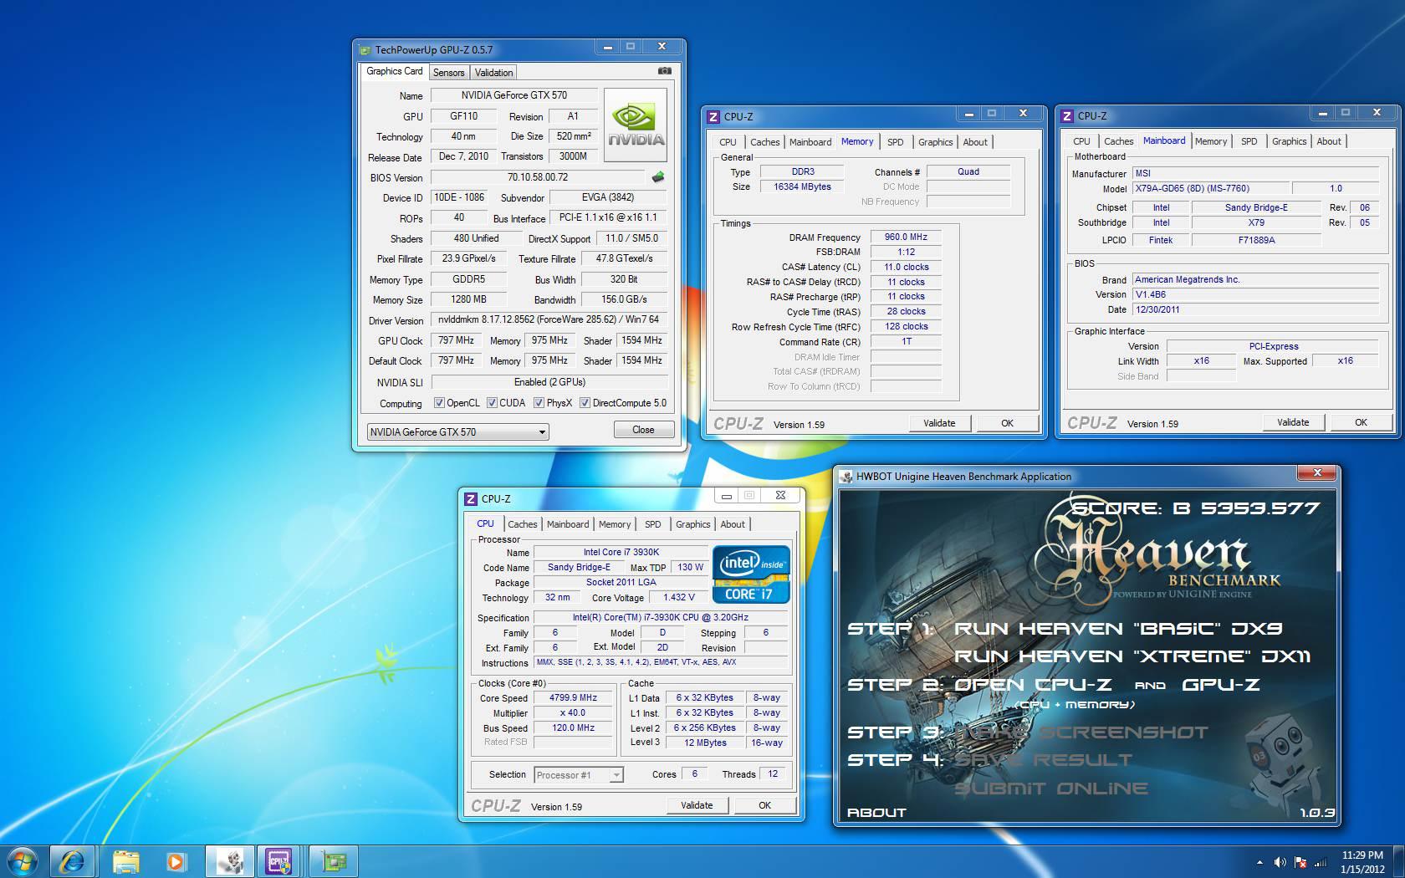Switch to GPU-Z Validation tab
1405x878 pixels.
pyautogui.click(x=493, y=73)
